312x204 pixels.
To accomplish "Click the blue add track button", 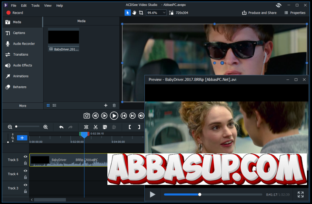I will [x=22, y=138].
